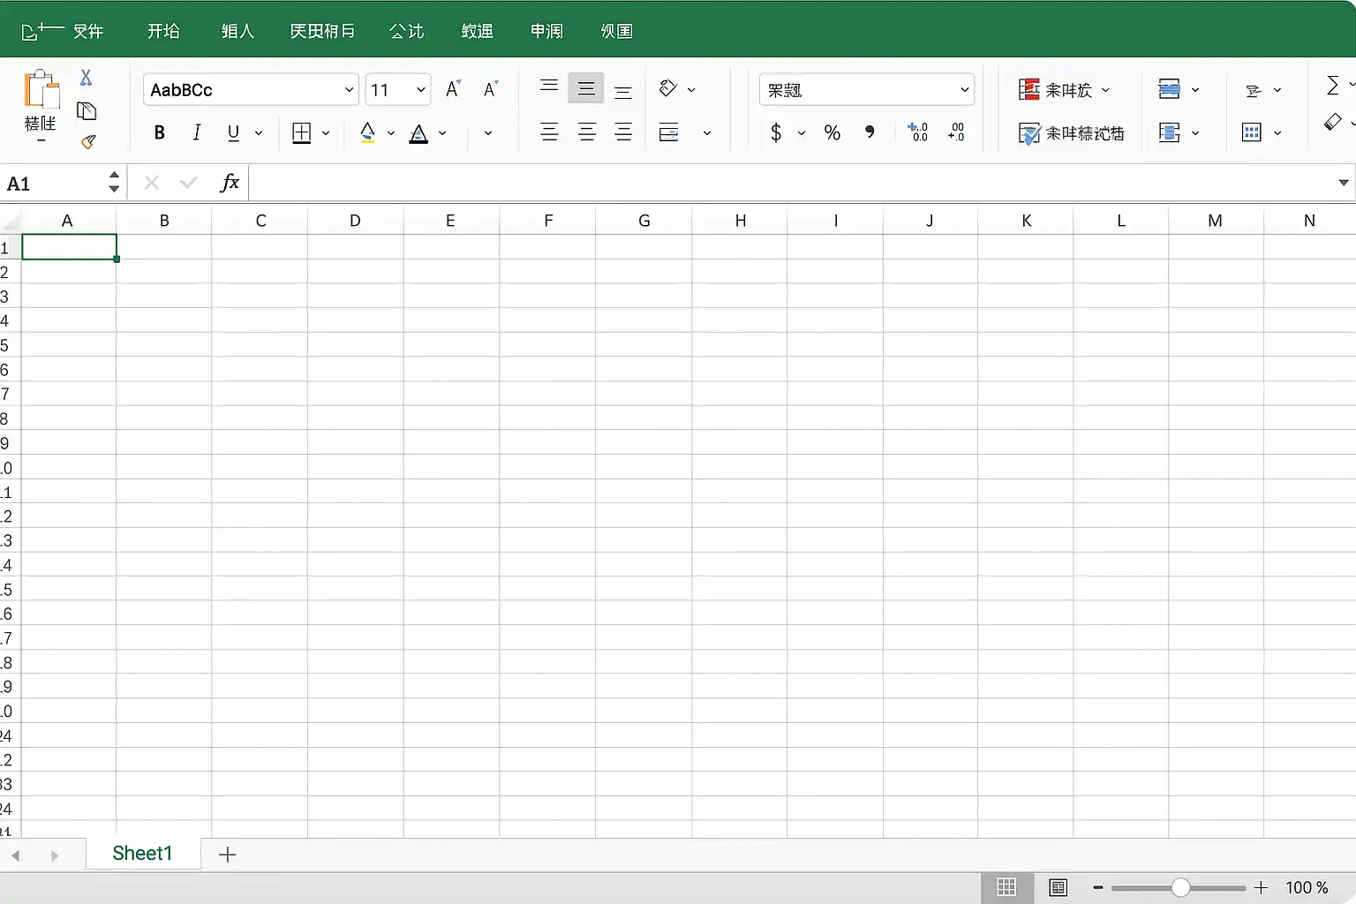This screenshot has height=904, width=1356.
Task: Toggle bold formatting
Action: click(x=159, y=132)
